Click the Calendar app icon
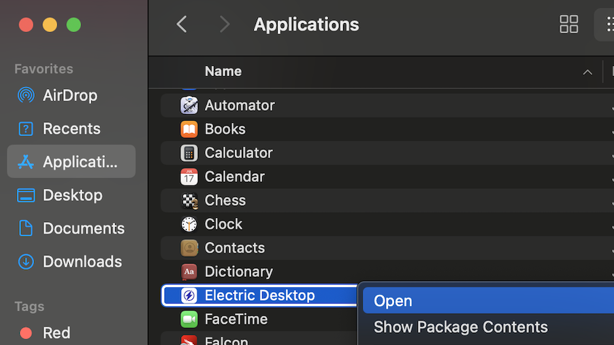This screenshot has height=345, width=614. pos(189,177)
